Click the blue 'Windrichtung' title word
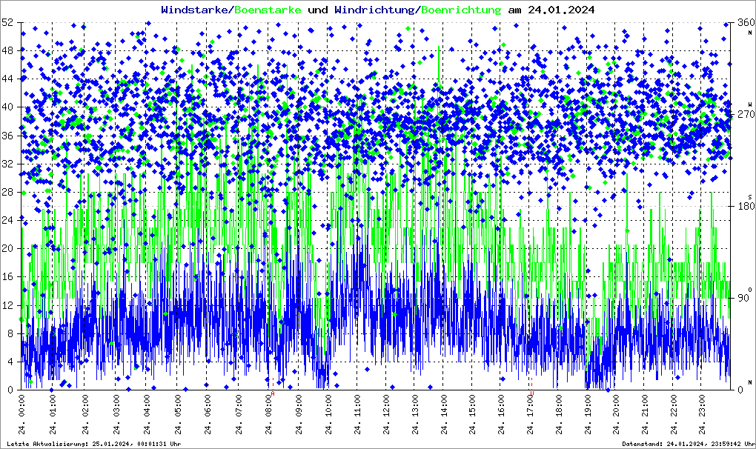This screenshot has height=449, width=756. [374, 10]
